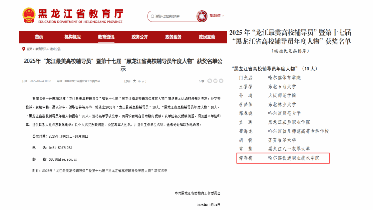Focus the search input field

pos(174,16)
